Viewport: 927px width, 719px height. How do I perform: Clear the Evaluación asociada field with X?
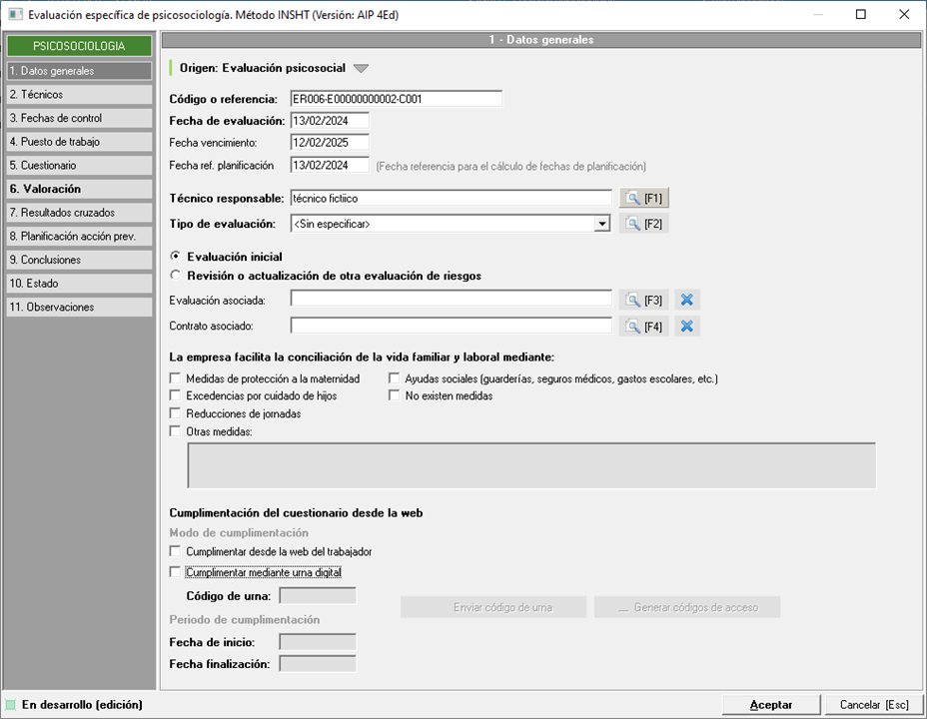pyautogui.click(x=687, y=299)
